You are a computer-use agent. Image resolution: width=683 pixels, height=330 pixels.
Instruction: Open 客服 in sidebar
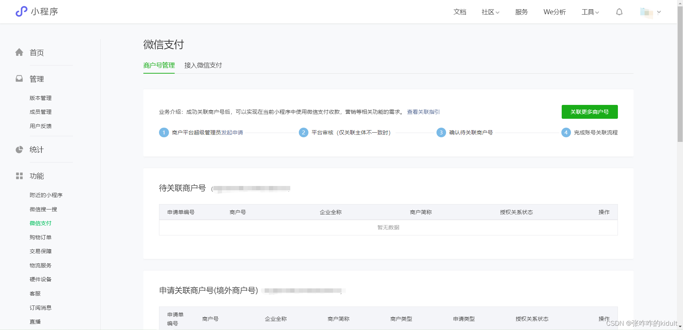(x=35, y=294)
